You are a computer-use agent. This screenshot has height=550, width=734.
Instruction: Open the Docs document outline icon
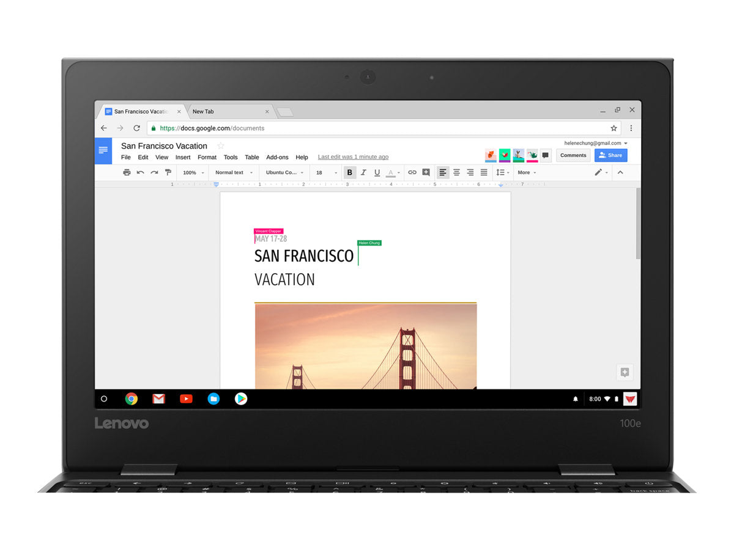(x=103, y=150)
